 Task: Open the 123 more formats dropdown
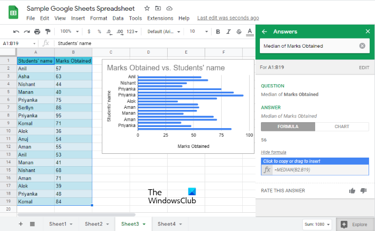[132, 32]
